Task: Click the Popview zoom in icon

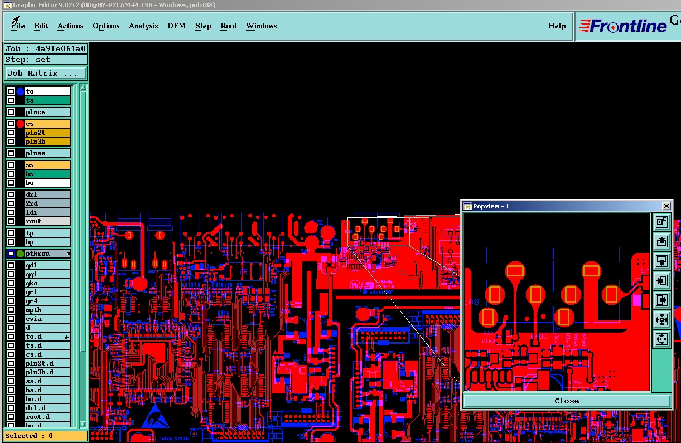Action: tap(661, 319)
